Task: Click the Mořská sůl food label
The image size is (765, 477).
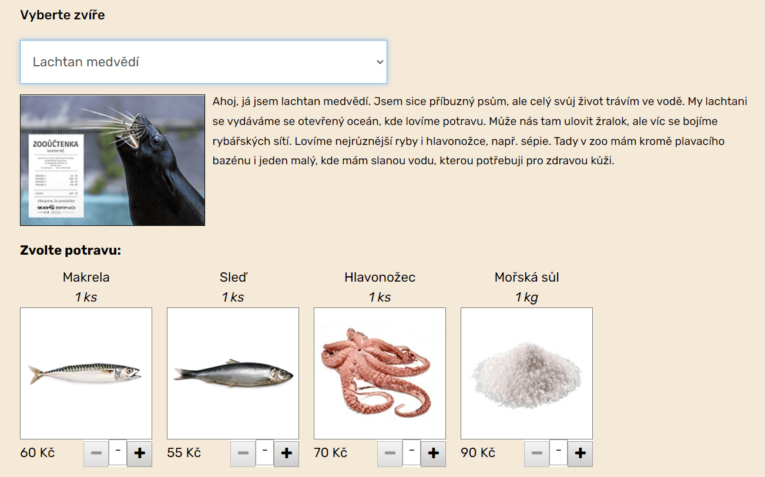Action: pos(526,277)
